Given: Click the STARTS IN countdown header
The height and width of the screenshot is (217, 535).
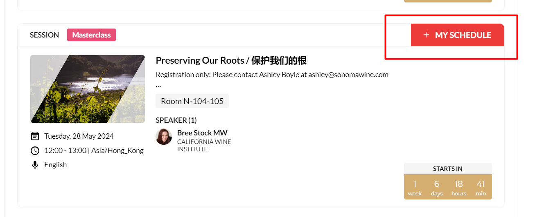Looking at the screenshot, I should 448,168.
